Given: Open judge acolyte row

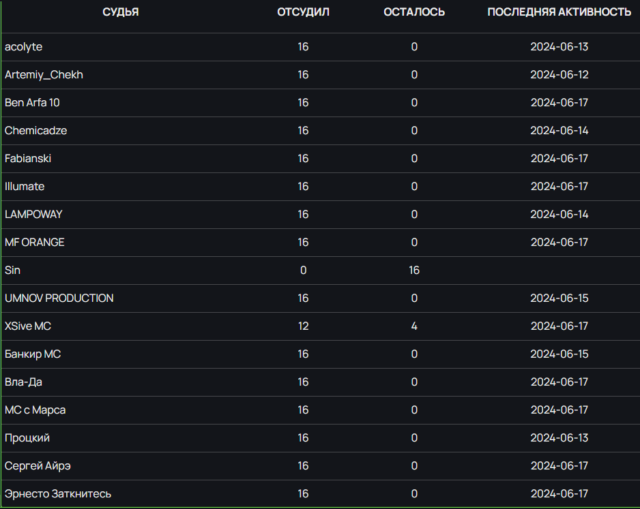Looking at the screenshot, I should click(x=321, y=47).
